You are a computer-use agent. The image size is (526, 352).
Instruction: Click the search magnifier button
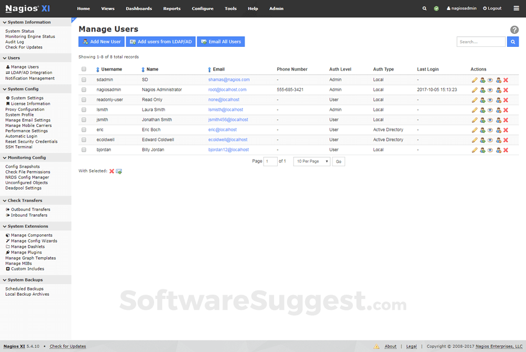pyautogui.click(x=513, y=42)
